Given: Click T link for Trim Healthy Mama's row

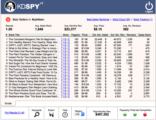Looking at the screenshot, I should coord(62,42).
